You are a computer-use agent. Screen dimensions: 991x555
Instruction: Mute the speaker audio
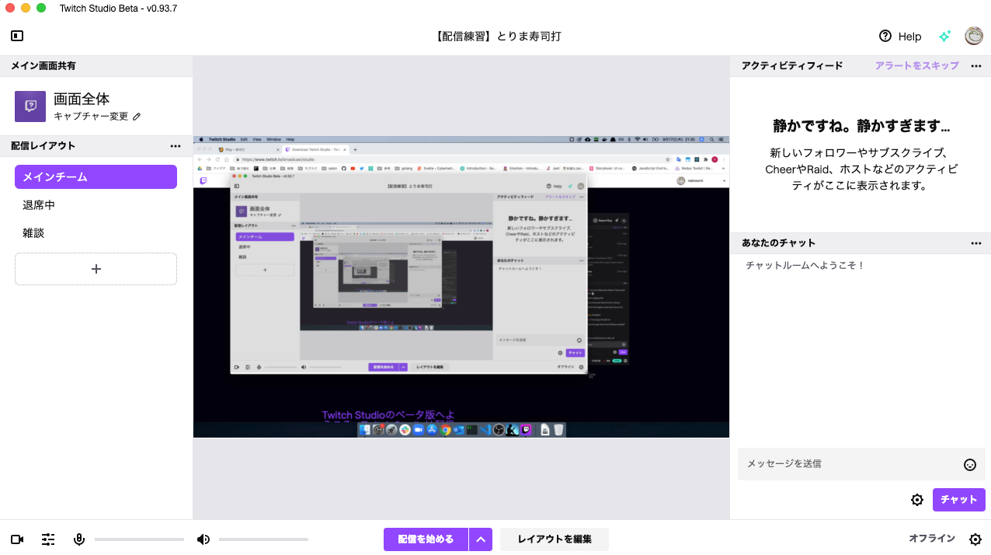click(x=203, y=539)
